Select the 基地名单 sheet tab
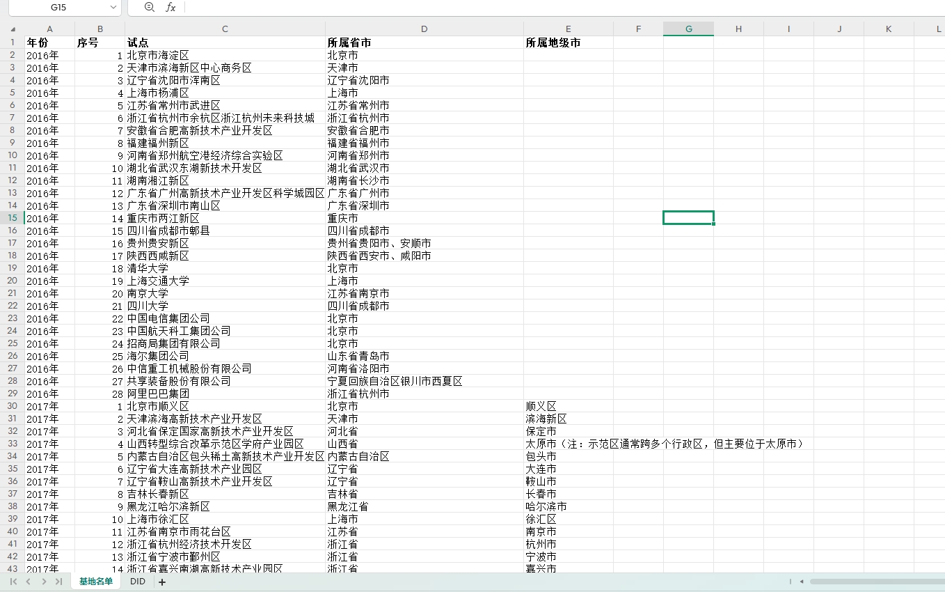 [96, 582]
